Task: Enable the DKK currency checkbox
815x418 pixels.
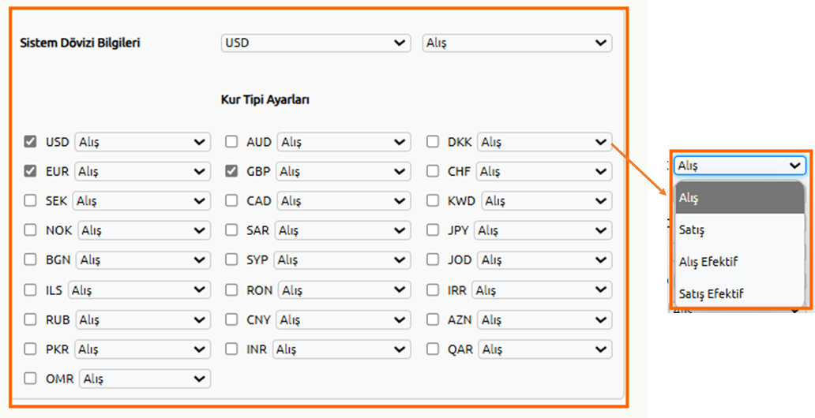Action: point(433,141)
